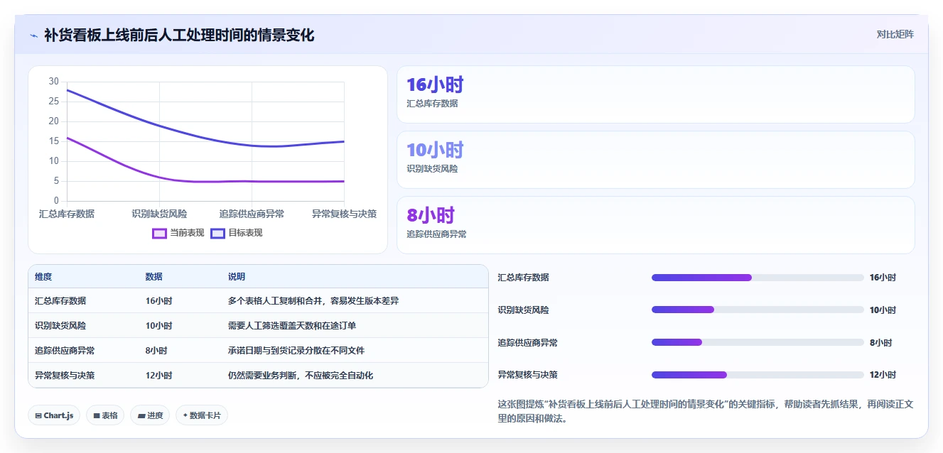
Task: Click the 12小时 value beside progress bar
Action: [883, 374]
